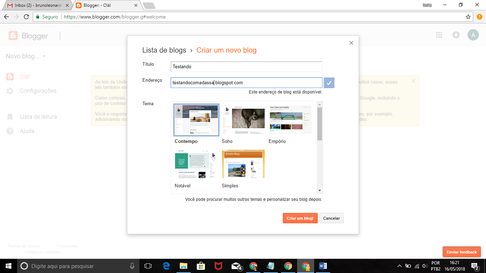Open Termos de Serviço link

(x=24, y=246)
